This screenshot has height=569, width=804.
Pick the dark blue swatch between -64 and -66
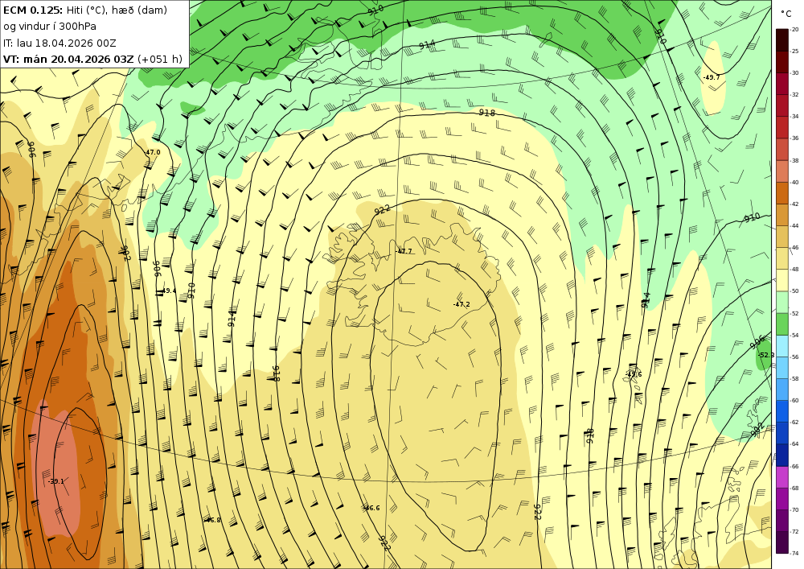[x=782, y=455]
